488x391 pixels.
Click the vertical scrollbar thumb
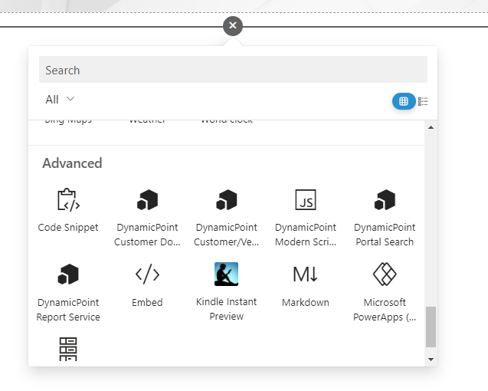click(431, 327)
